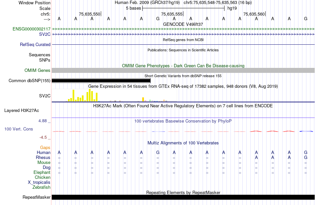315x205 pixels.
Task: Click Multiz Alignments of 100 Vertebrates title
Action: pyautogui.click(x=183, y=143)
